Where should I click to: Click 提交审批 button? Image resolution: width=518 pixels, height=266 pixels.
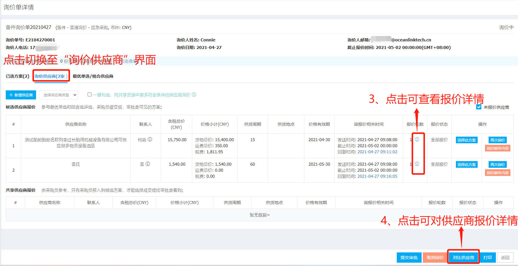[x=409, y=258]
